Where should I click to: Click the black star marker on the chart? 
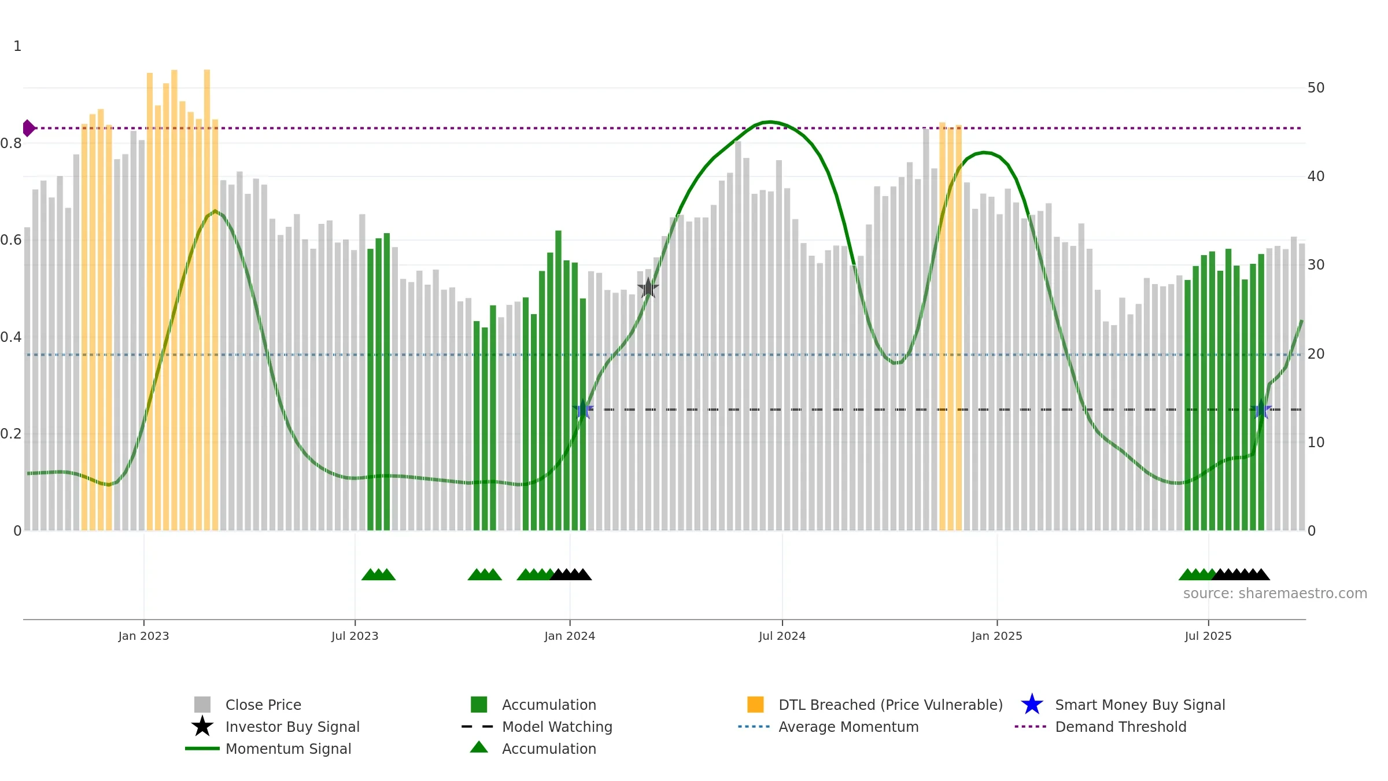click(x=648, y=288)
